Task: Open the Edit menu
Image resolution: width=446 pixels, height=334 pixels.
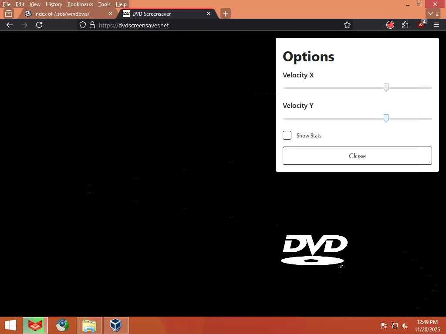Action: pyautogui.click(x=20, y=4)
